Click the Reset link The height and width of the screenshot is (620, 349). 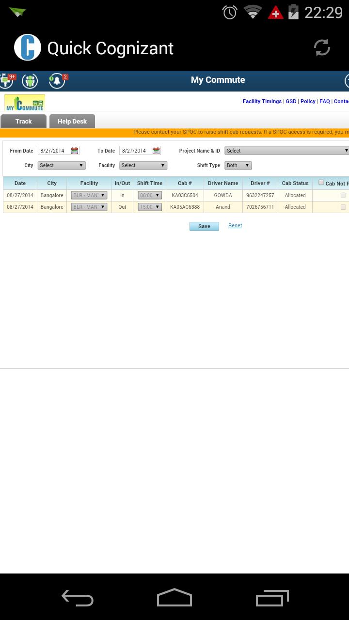point(235,225)
